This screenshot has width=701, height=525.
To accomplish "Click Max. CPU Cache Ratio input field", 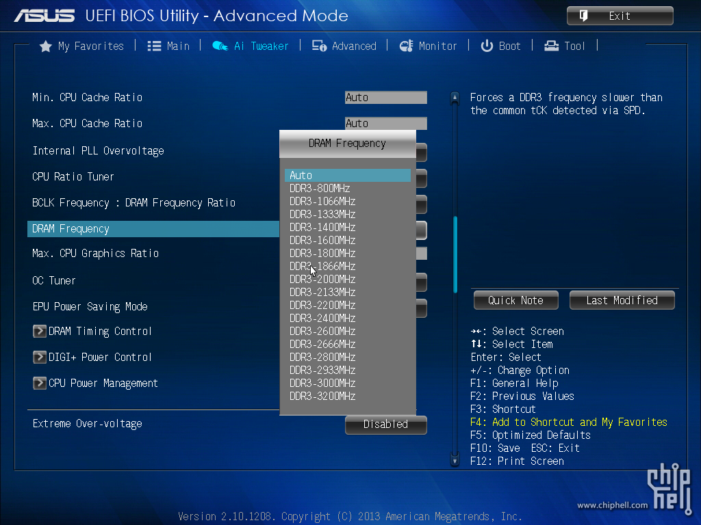I will (x=386, y=123).
